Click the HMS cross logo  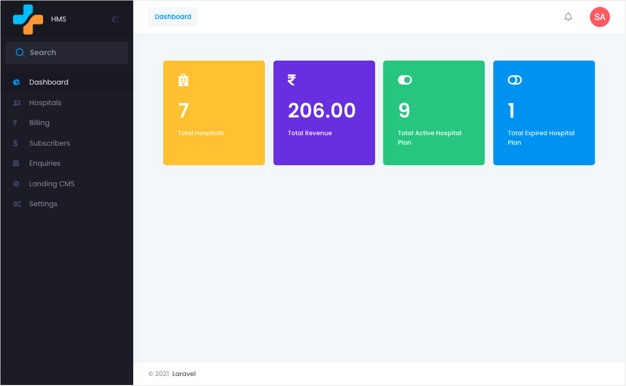coord(28,19)
